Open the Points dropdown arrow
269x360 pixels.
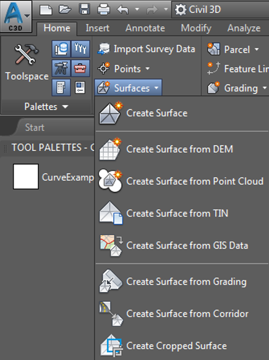tap(148, 69)
